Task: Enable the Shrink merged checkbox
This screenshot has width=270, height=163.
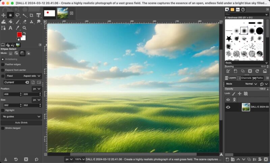Action: (3, 128)
